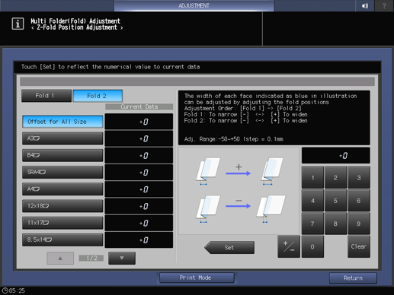Clear the entered numeric value

[x=359, y=246]
